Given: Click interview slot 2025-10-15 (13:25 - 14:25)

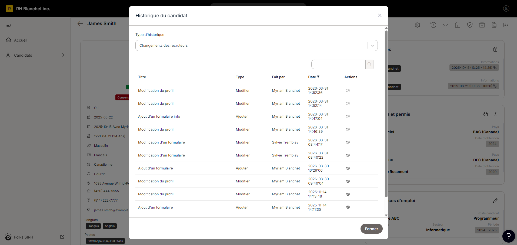Looking at the screenshot, I should coord(474,68).
